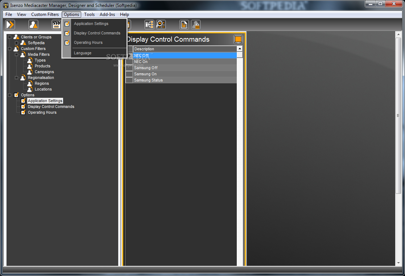Select Products in the tree
The width and height of the screenshot is (405, 276).
[42, 66]
